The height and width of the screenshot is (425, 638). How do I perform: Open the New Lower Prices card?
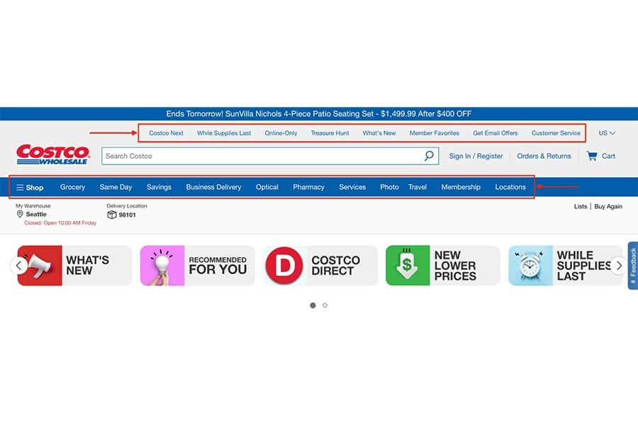442,265
